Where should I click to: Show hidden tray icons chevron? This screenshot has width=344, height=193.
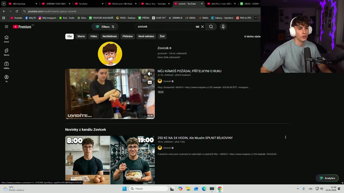point(298,189)
